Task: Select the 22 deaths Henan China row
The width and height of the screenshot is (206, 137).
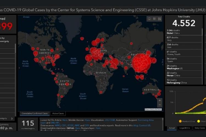Action: tap(183, 74)
